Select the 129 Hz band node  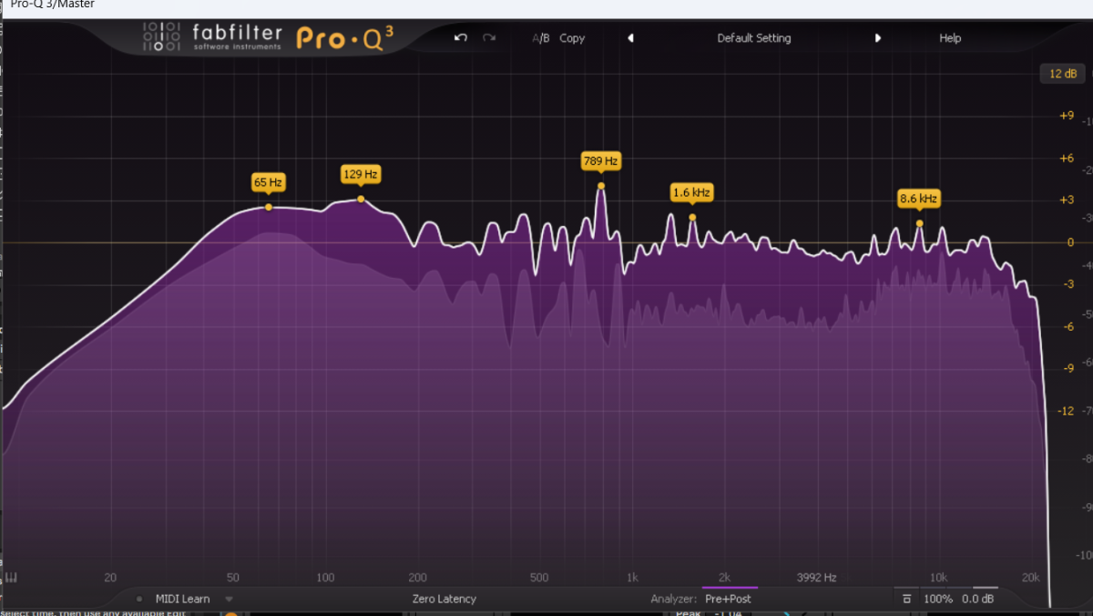(361, 199)
